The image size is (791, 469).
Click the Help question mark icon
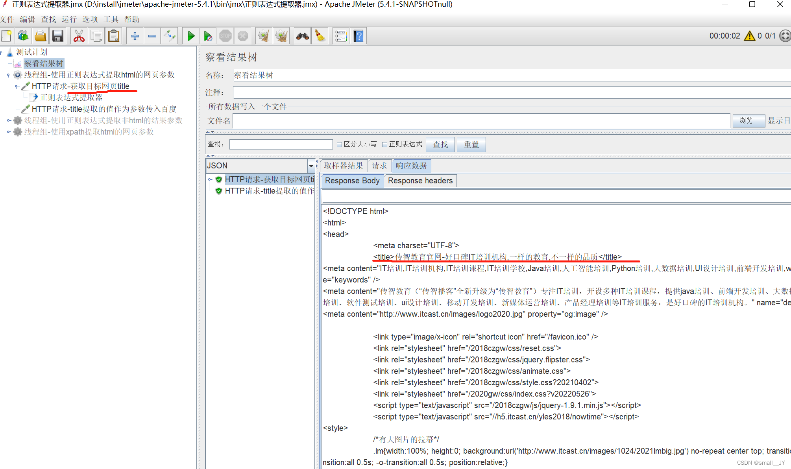point(359,36)
